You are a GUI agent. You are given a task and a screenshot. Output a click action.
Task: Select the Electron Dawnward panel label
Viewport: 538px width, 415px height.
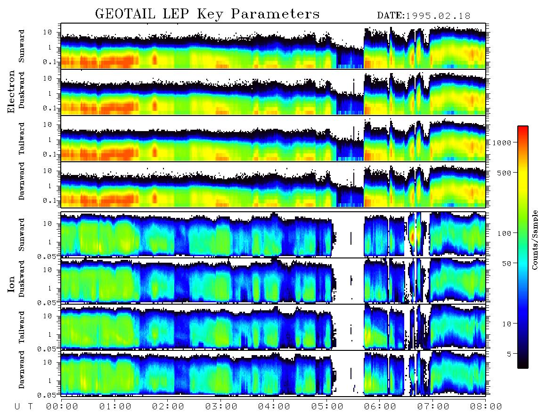(x=22, y=181)
